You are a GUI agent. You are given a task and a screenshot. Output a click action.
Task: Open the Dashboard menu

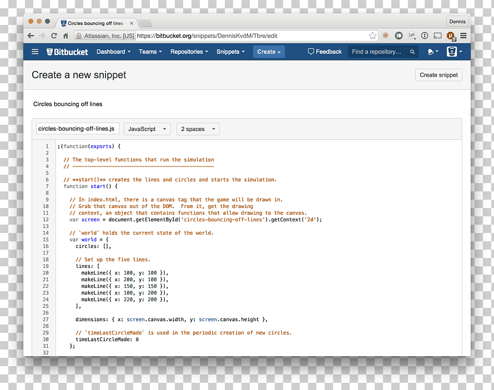113,52
